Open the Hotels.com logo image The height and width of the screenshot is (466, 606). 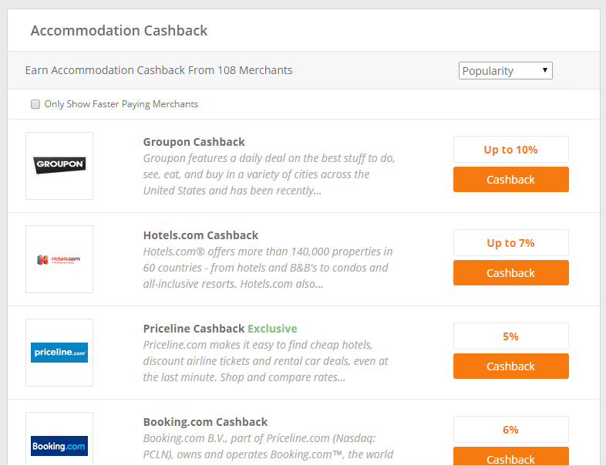click(x=59, y=259)
